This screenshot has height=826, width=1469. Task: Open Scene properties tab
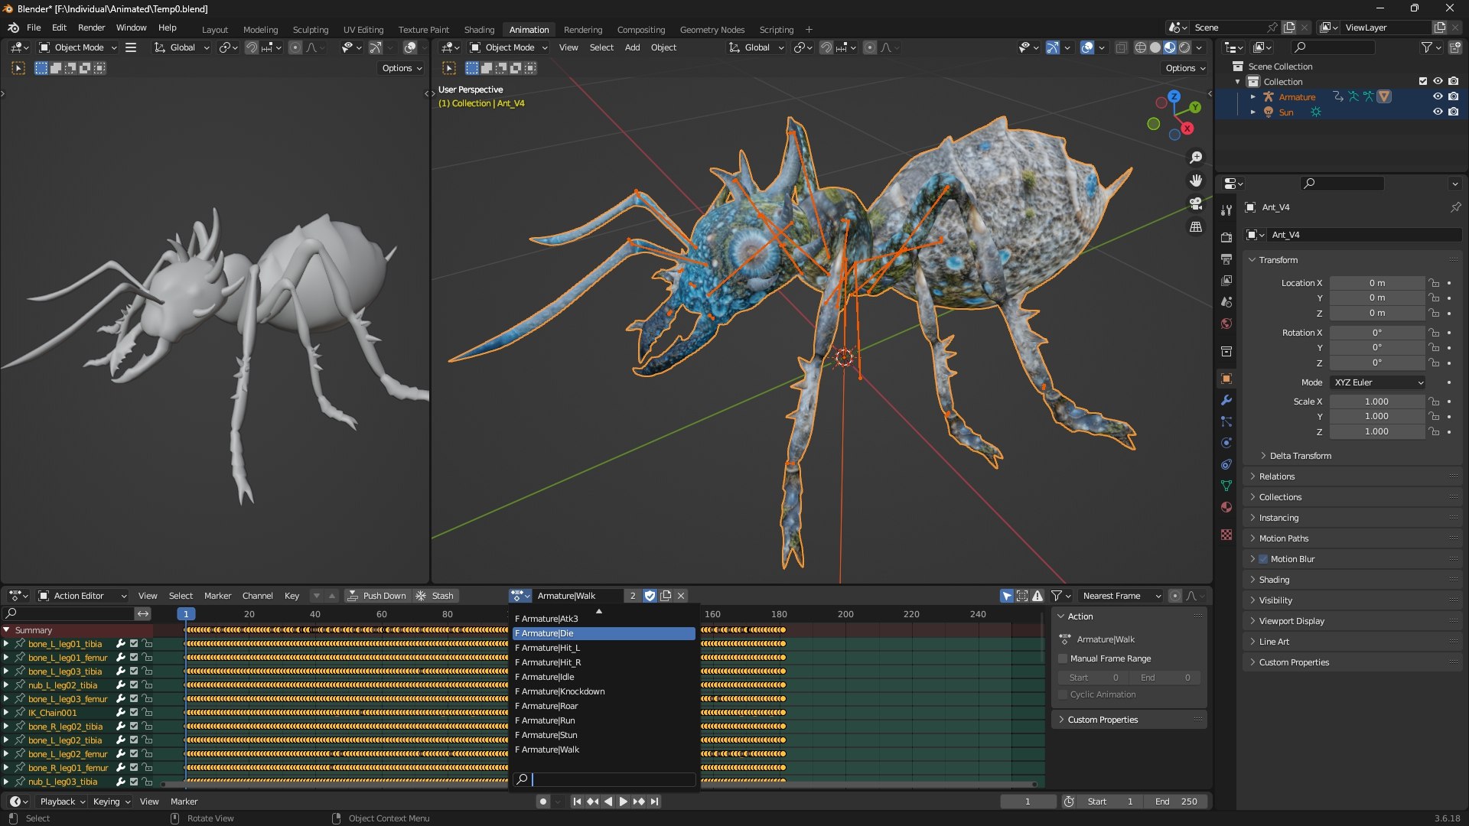(1226, 302)
